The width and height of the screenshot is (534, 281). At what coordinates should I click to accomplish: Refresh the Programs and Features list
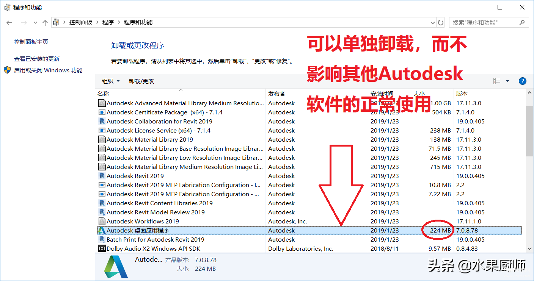click(x=440, y=22)
